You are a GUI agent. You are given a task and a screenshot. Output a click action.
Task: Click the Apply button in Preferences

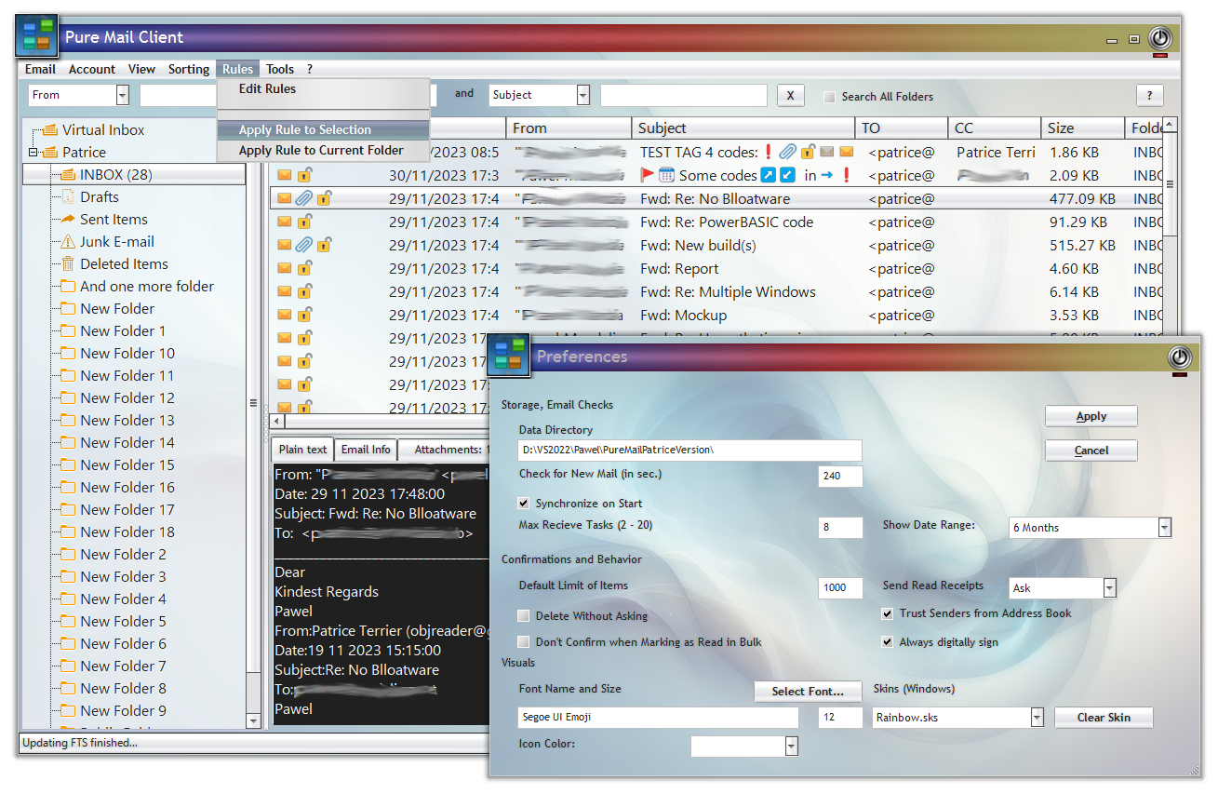(1091, 416)
